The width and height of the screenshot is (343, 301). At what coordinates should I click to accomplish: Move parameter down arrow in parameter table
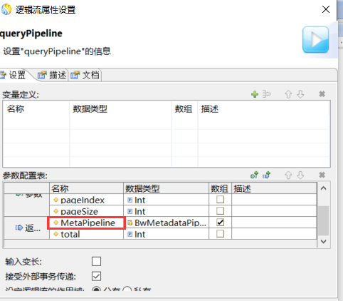300,175
